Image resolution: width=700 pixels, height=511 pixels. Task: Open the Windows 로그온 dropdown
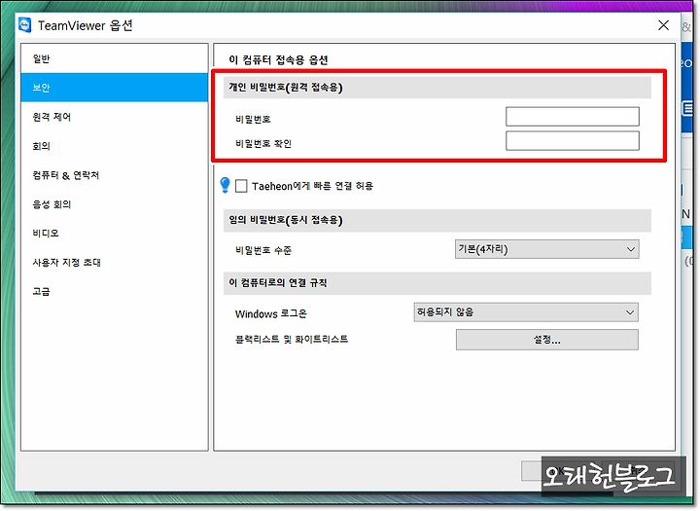(x=526, y=312)
